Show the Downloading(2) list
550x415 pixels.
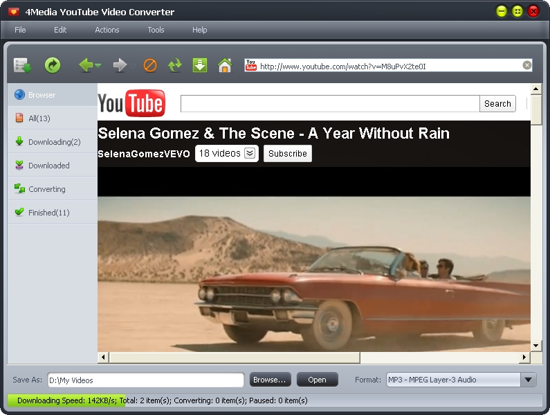[53, 142]
